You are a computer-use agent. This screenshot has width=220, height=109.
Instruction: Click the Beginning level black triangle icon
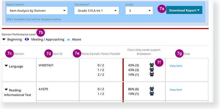point(4,39)
